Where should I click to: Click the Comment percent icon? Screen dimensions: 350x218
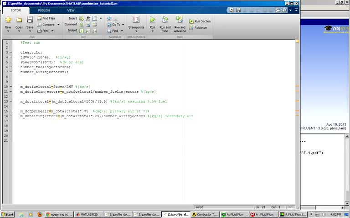coord(82,25)
